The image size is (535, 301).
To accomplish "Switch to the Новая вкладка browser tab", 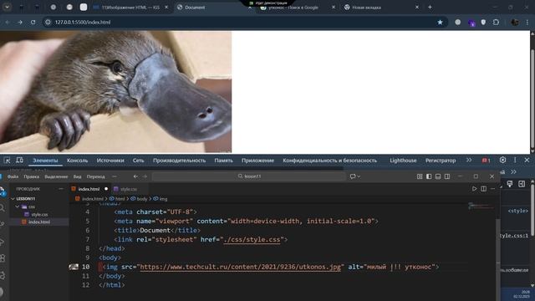I will [381, 8].
